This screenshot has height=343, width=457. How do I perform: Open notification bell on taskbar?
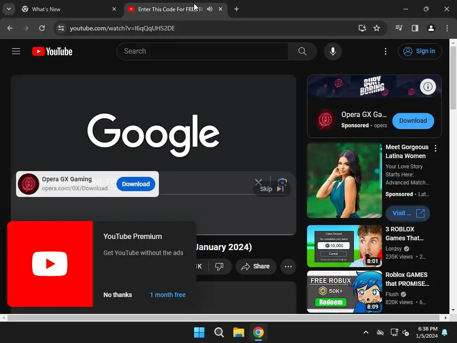(445, 332)
